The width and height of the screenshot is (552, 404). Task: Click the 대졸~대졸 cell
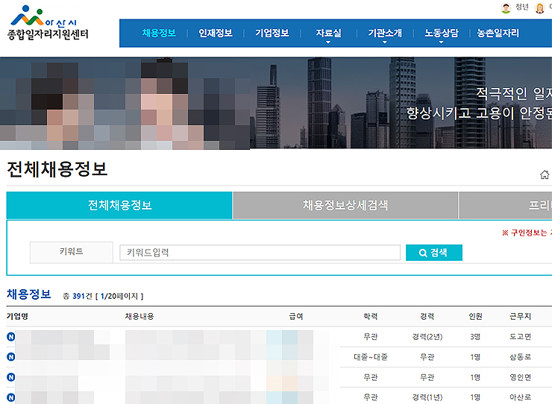tap(370, 357)
